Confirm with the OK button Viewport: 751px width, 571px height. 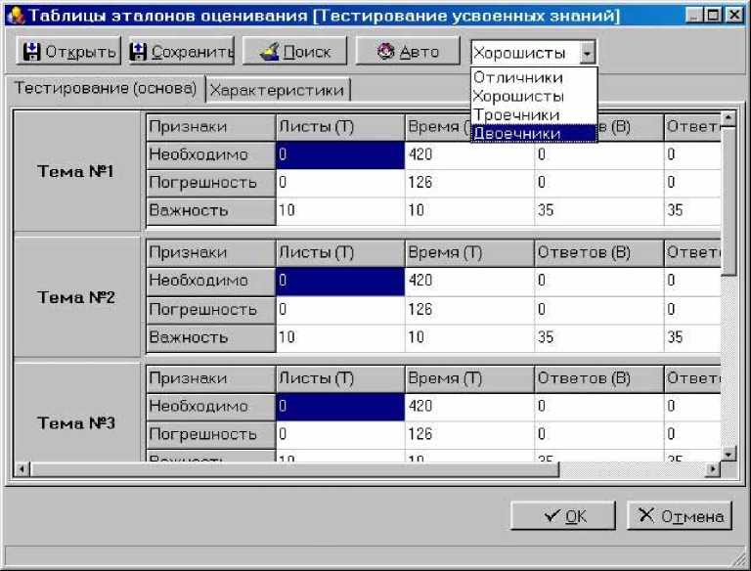pos(563,516)
